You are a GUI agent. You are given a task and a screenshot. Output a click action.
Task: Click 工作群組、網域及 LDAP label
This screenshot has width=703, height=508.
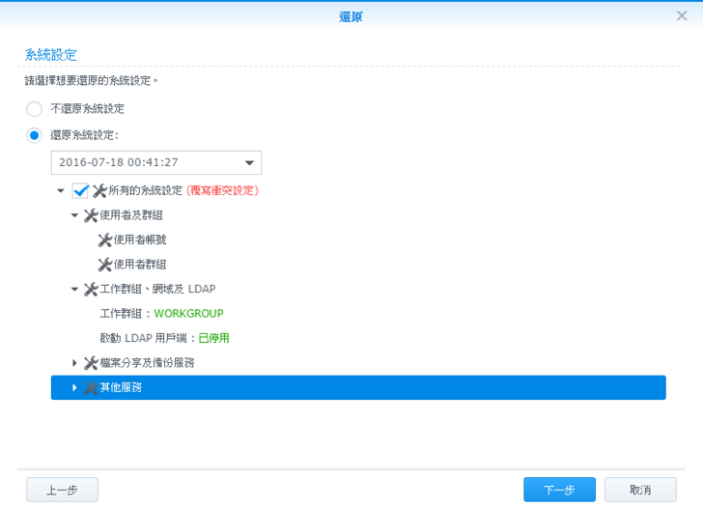pyautogui.click(x=157, y=289)
